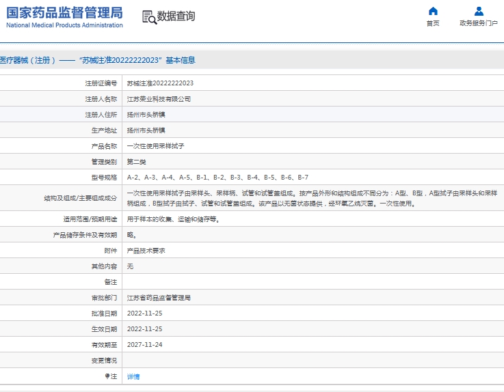Viewport: 504px width, 392px height.
Task: Click the 批准日期 label
Action: coord(104,313)
